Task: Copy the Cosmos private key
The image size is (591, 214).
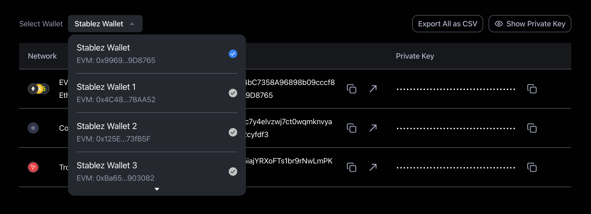Action: pyautogui.click(x=532, y=128)
